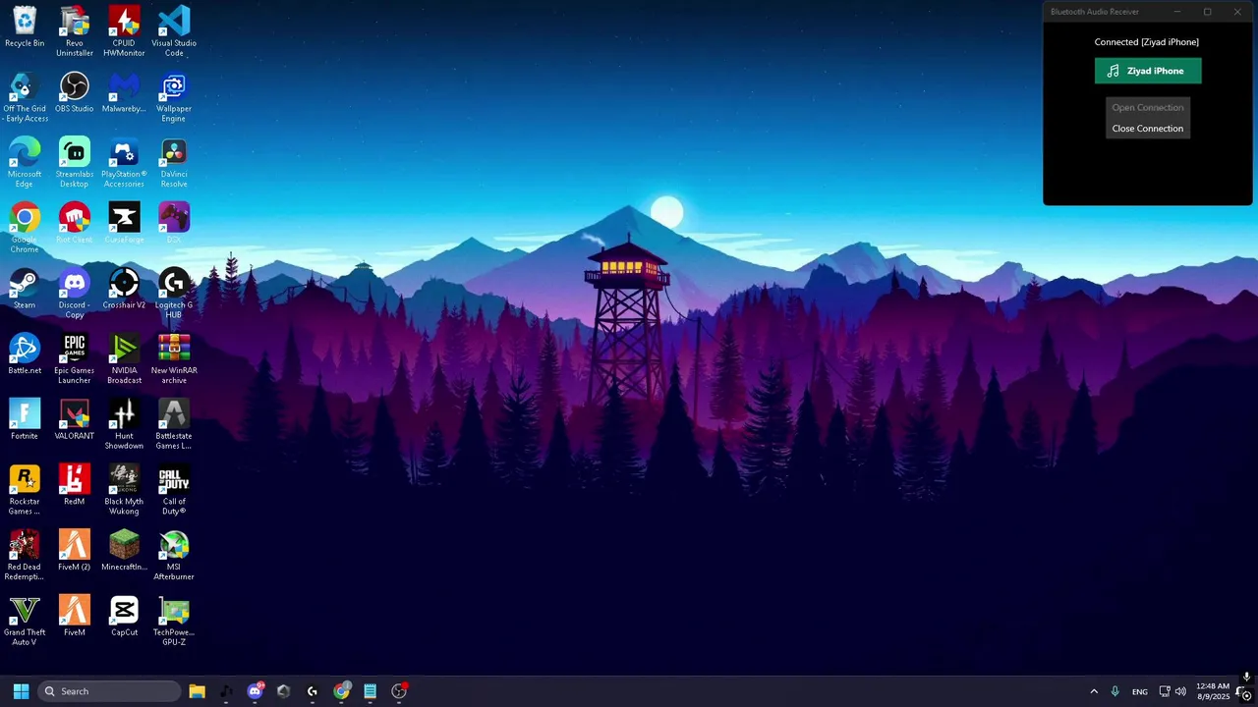
Task: Select the Steam desktop icon
Action: (25, 289)
